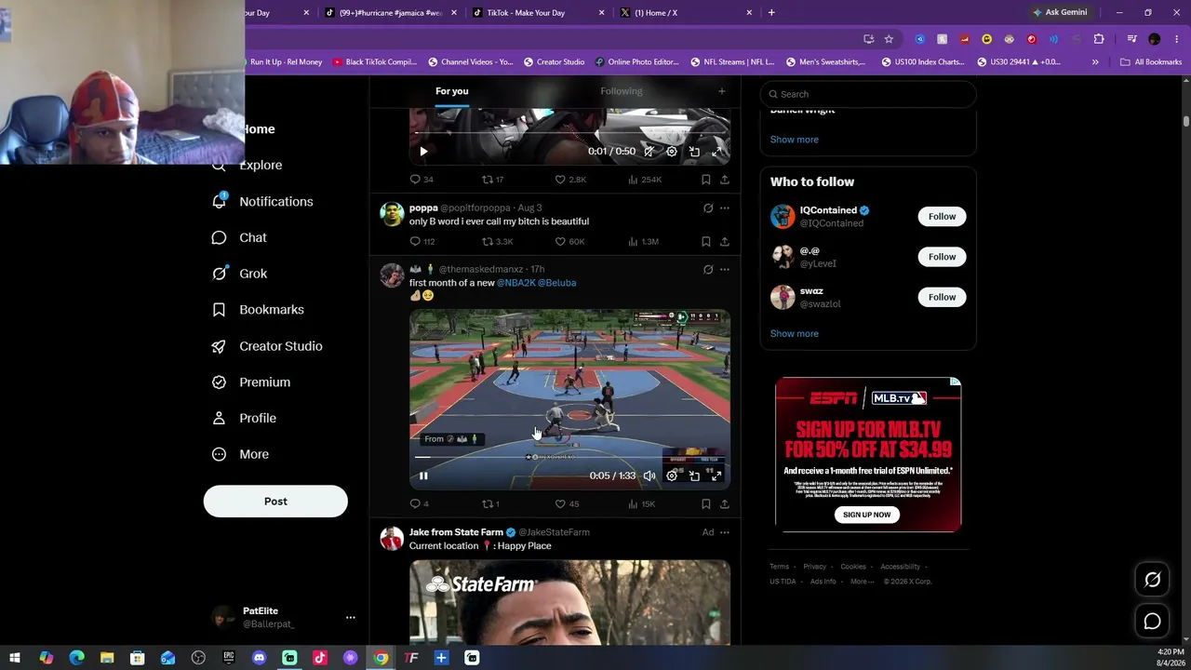This screenshot has width=1191, height=670.
Task: Click Show more under Who to follow
Action: tap(795, 333)
